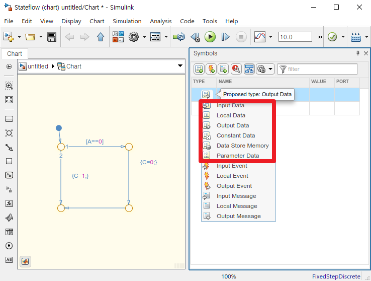
Task: Choose Local Data from type list
Action: [x=238, y=115]
